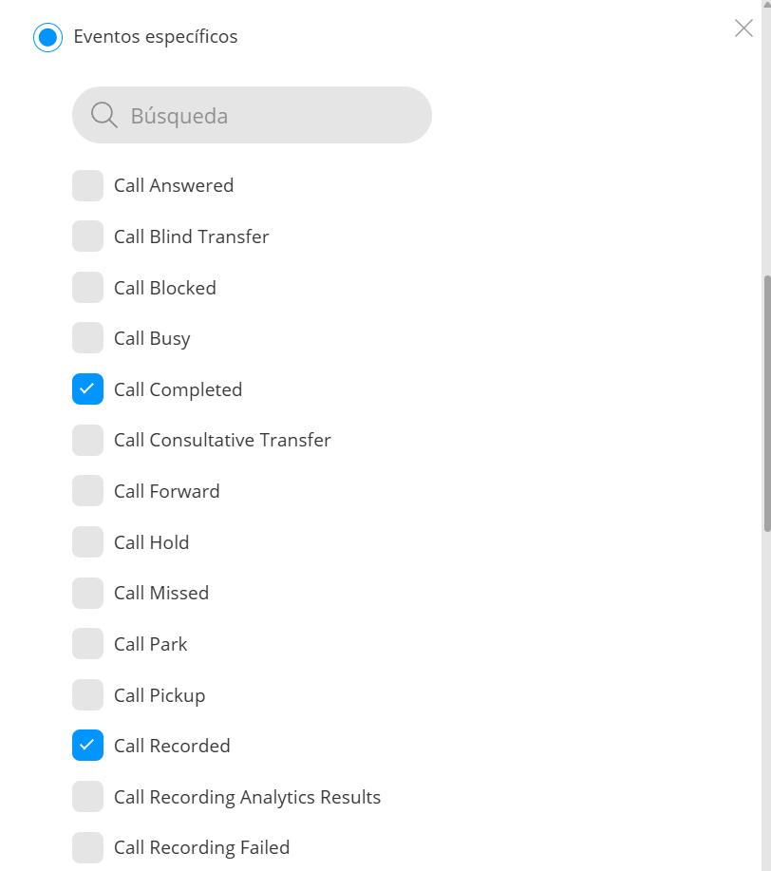The width and height of the screenshot is (771, 871).
Task: Enable the Call Park checkbox
Action: 87,643
